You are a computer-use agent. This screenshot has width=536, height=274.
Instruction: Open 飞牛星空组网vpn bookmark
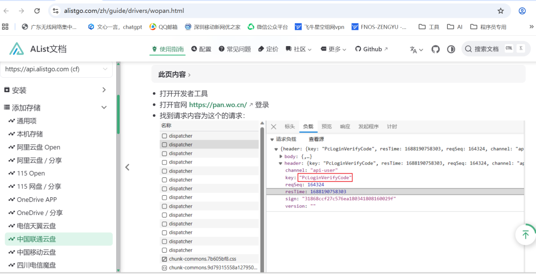(x=319, y=27)
